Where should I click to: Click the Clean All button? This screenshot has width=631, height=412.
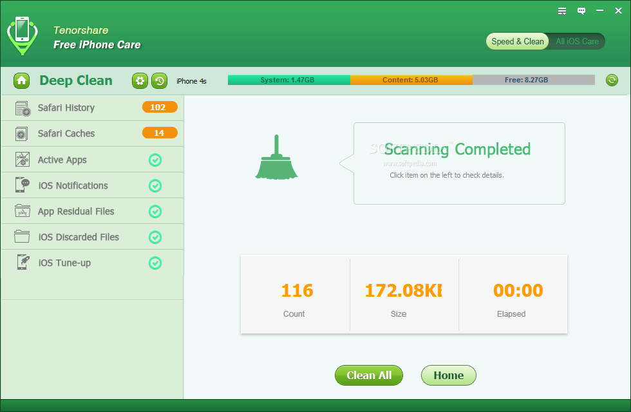click(368, 375)
